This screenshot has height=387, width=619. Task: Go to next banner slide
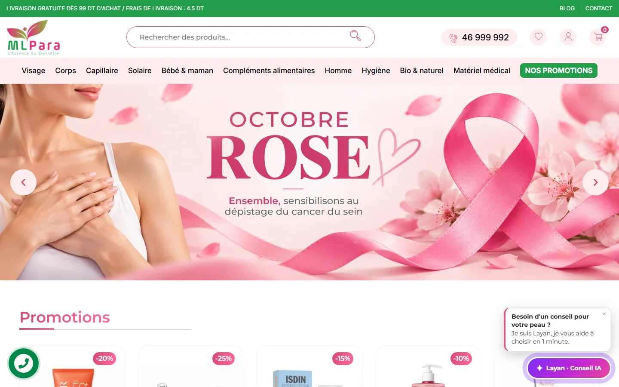coord(595,182)
